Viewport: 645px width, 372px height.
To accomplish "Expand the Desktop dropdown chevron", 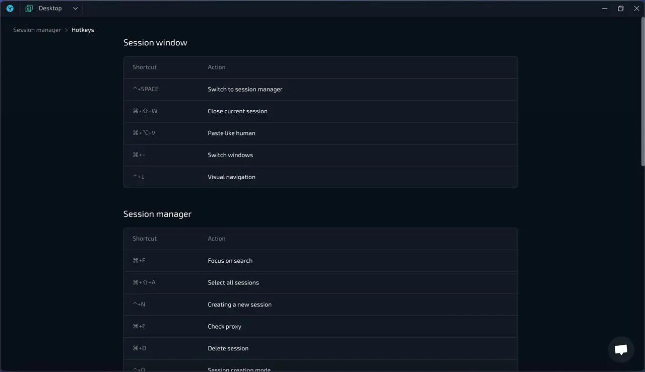I will point(76,9).
